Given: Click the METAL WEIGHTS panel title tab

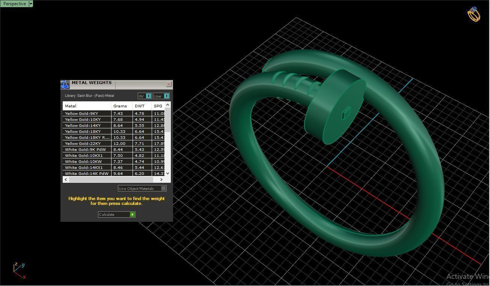Looking at the screenshot, I should [x=92, y=83].
